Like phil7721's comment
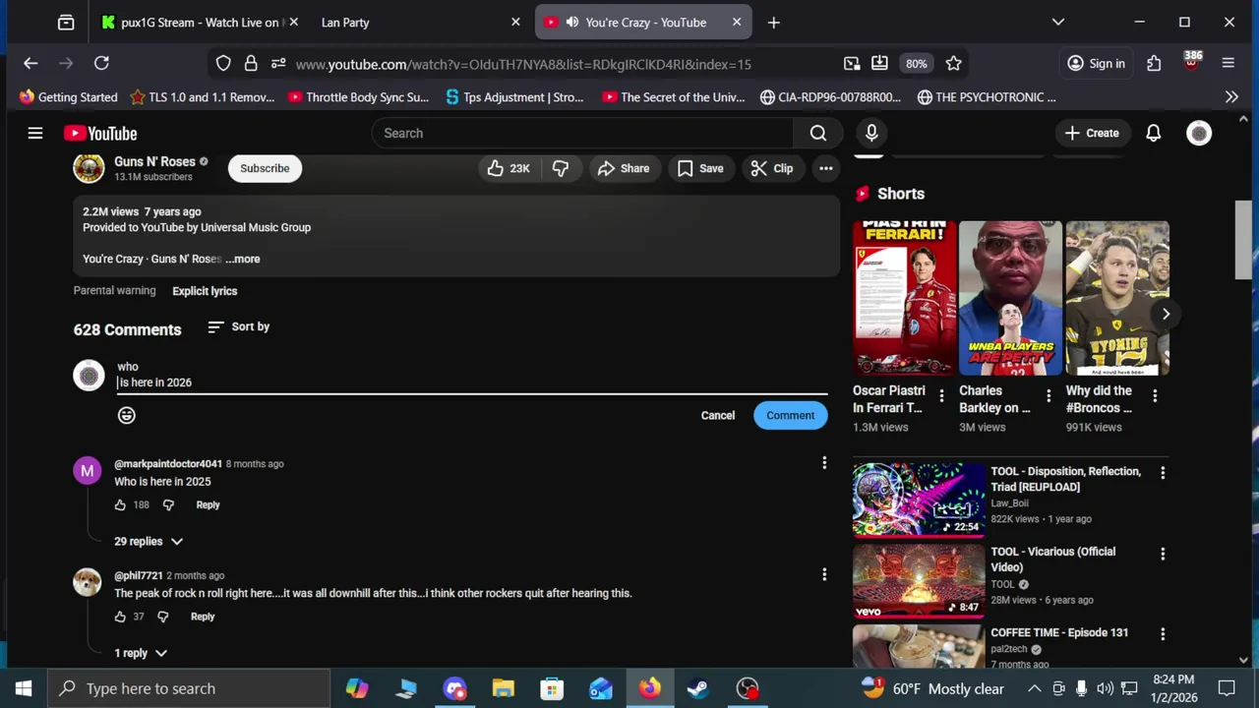Viewport: 1259px width, 708px height. 120,617
